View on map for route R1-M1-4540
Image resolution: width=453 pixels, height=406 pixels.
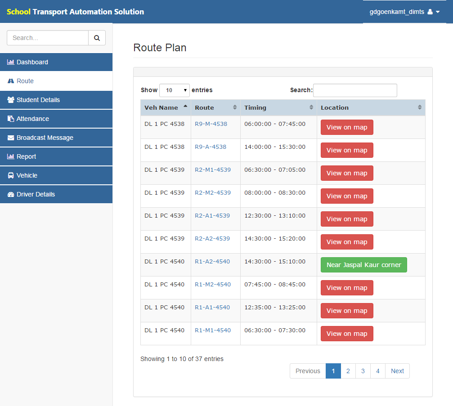point(347,334)
